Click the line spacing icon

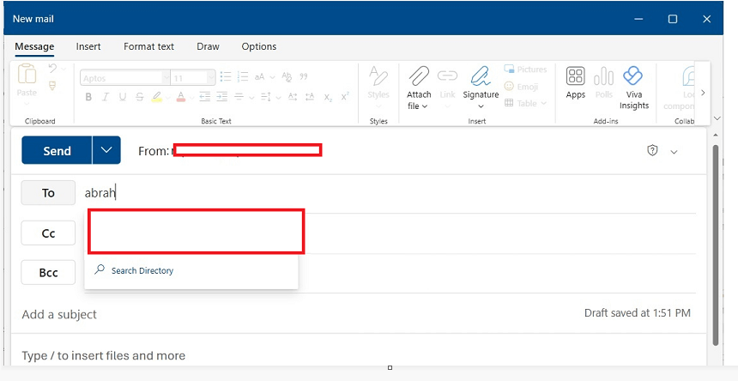pyautogui.click(x=266, y=97)
